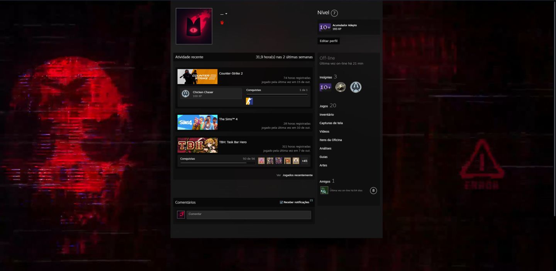
Task: Click the red hand icon under username
Action: click(x=222, y=22)
